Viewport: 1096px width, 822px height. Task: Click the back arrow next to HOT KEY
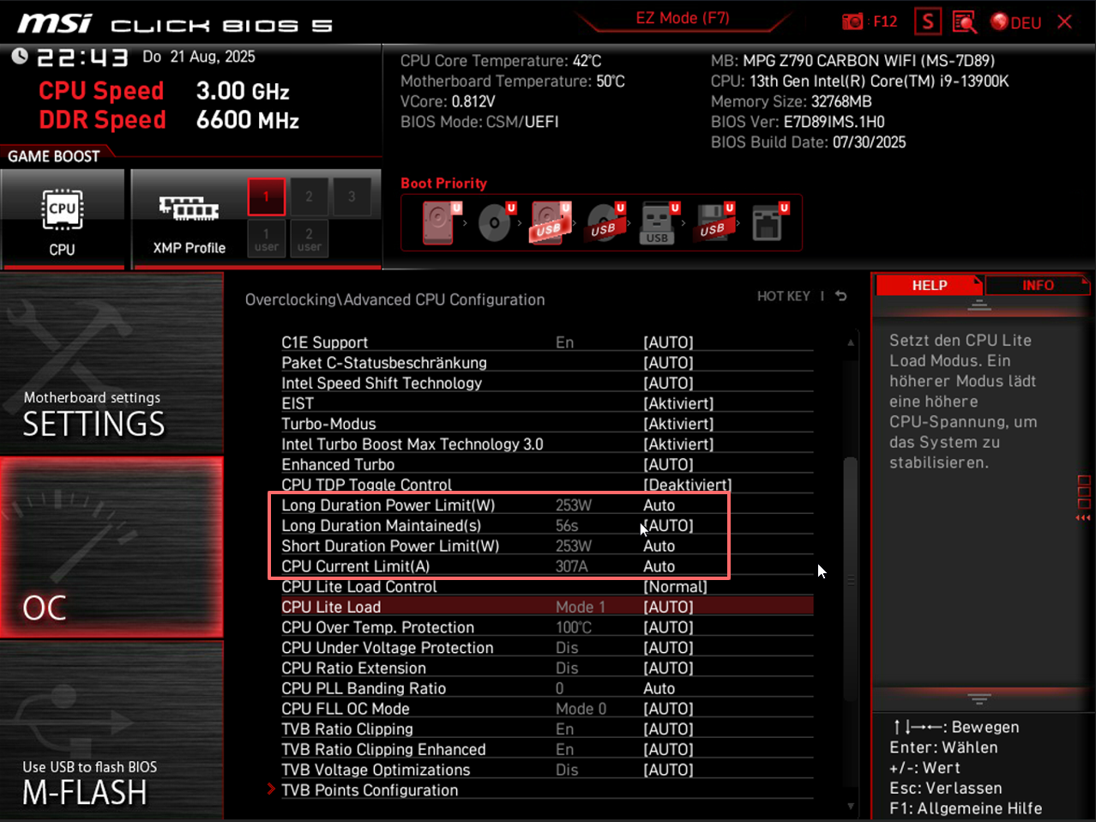pyautogui.click(x=841, y=296)
